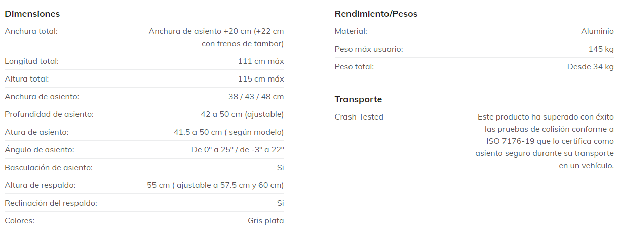Screen dimensions: 620x236
Task: Click the ISO 7176-19 crash test description
Action: point(545,141)
